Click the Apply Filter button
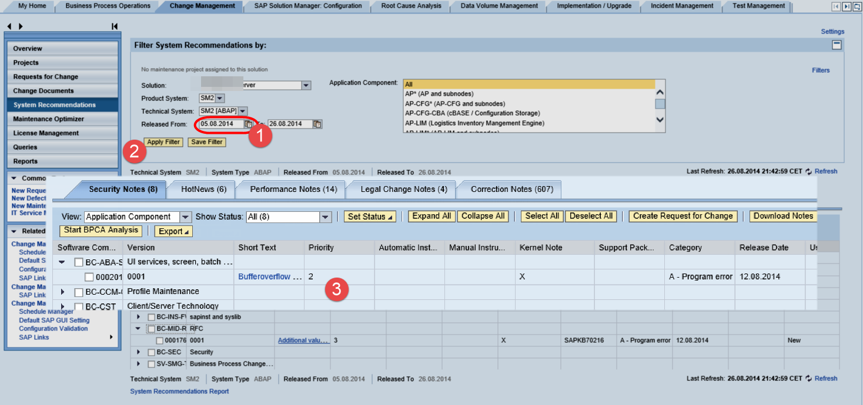Screen dimensions: 863x405 (163, 142)
